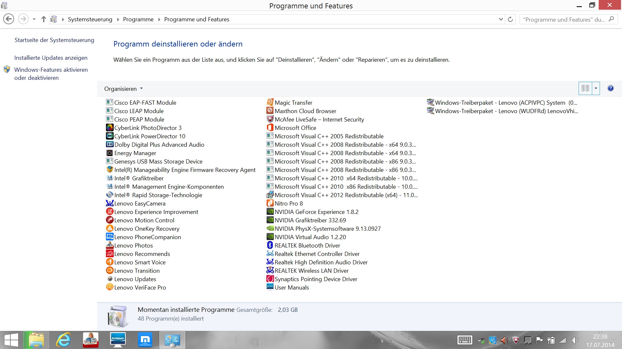Viewport: 622px width, 349px height.
Task: Click the Lenovo VeriFace Pro icon
Action: (109, 287)
